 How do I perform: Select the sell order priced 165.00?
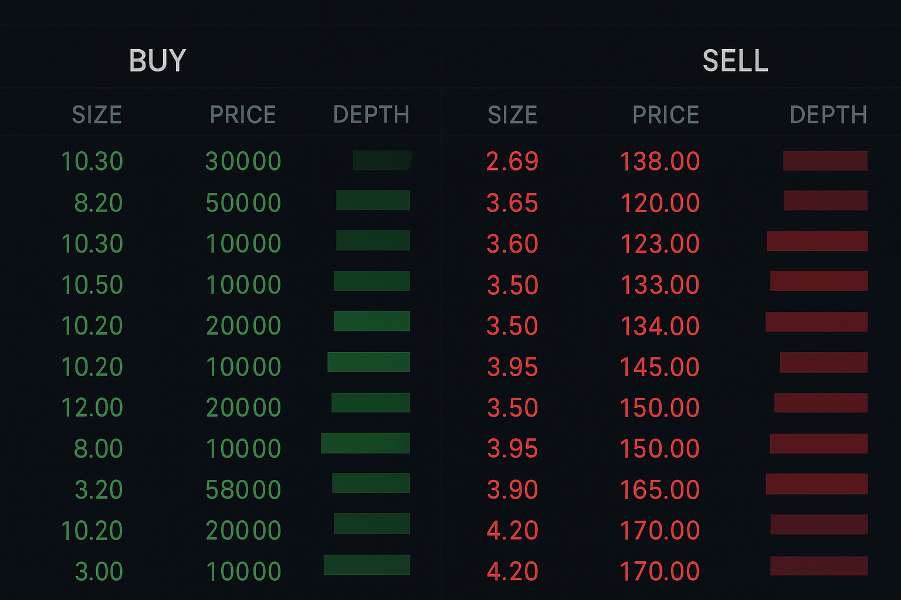(660, 489)
